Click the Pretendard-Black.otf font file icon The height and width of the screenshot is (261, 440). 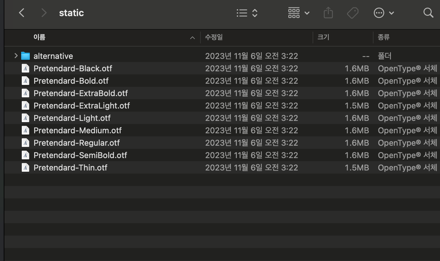25,68
